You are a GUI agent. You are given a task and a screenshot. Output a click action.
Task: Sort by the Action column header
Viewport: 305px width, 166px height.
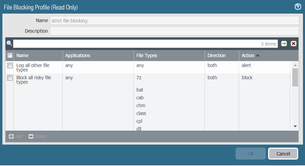point(248,55)
